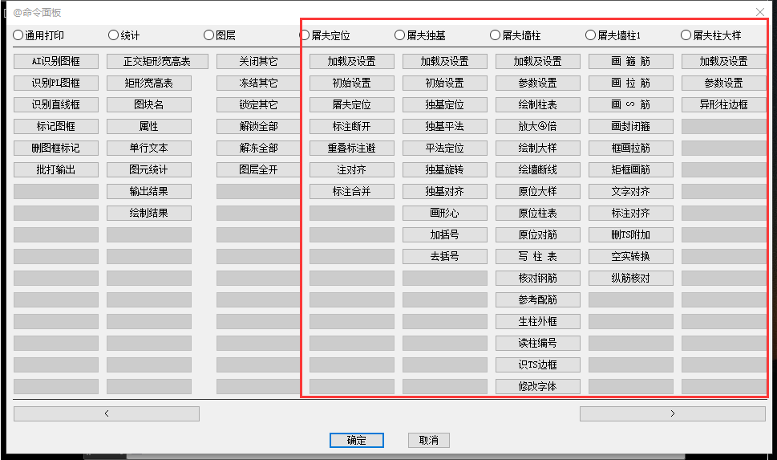
Task: Select the 异形柱边框 command
Action: click(x=724, y=105)
